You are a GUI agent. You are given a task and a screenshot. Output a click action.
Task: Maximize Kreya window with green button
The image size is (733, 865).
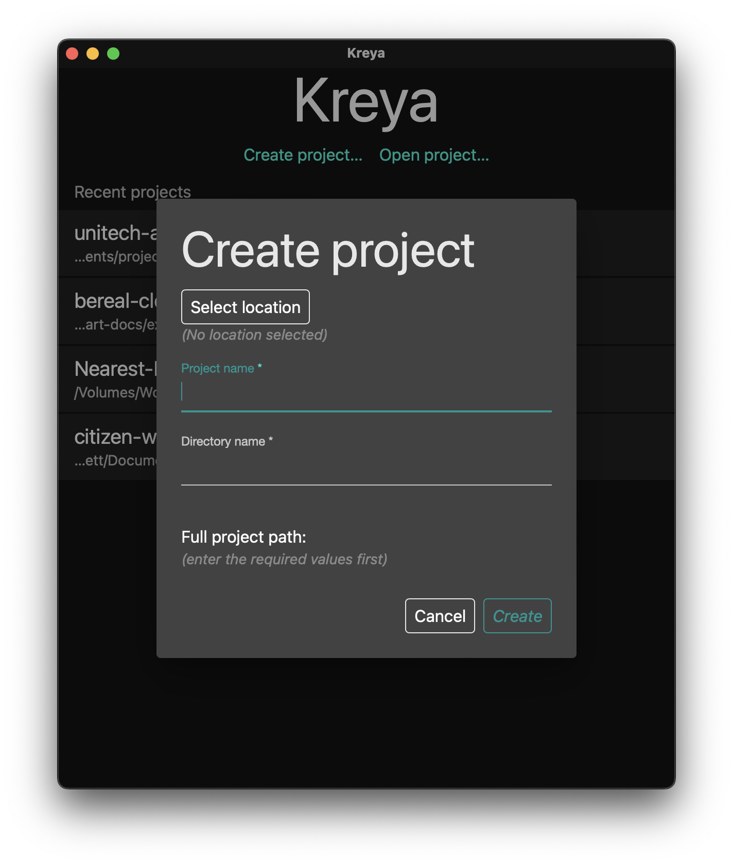point(113,54)
